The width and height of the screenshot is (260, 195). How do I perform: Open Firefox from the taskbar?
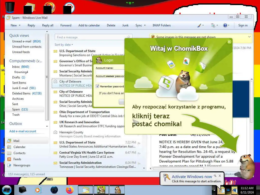[x=70, y=190]
